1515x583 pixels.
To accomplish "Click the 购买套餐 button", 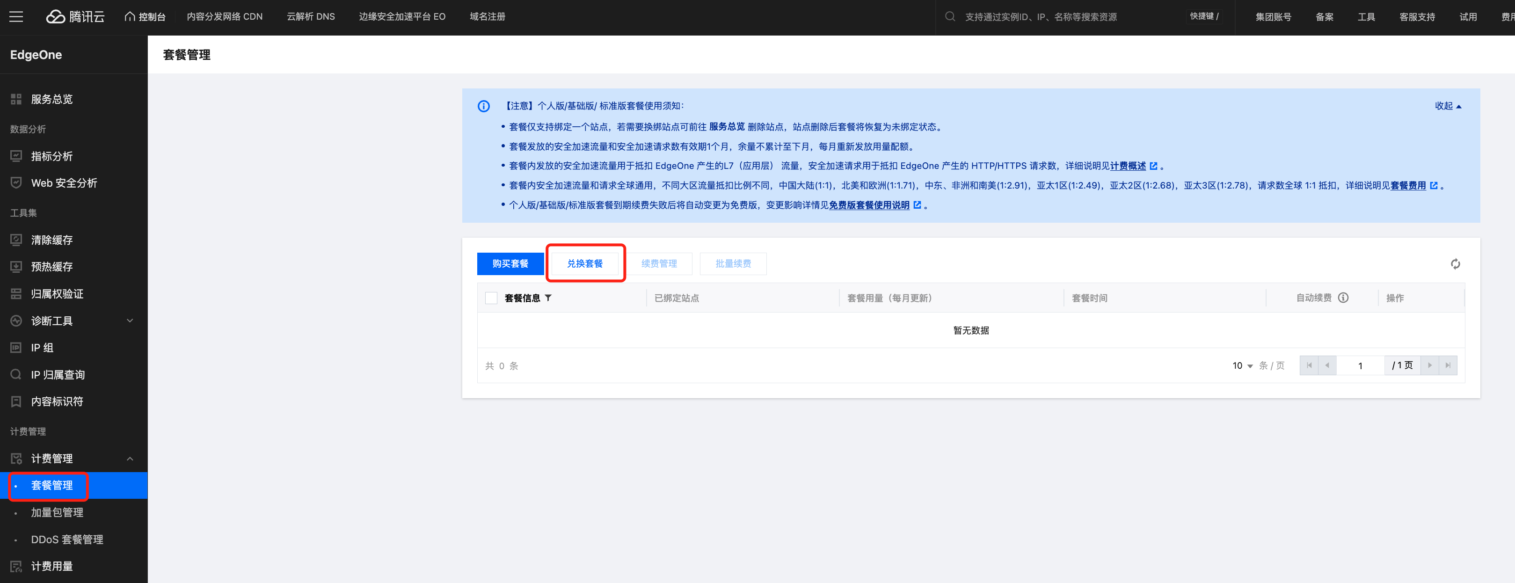I will [510, 263].
